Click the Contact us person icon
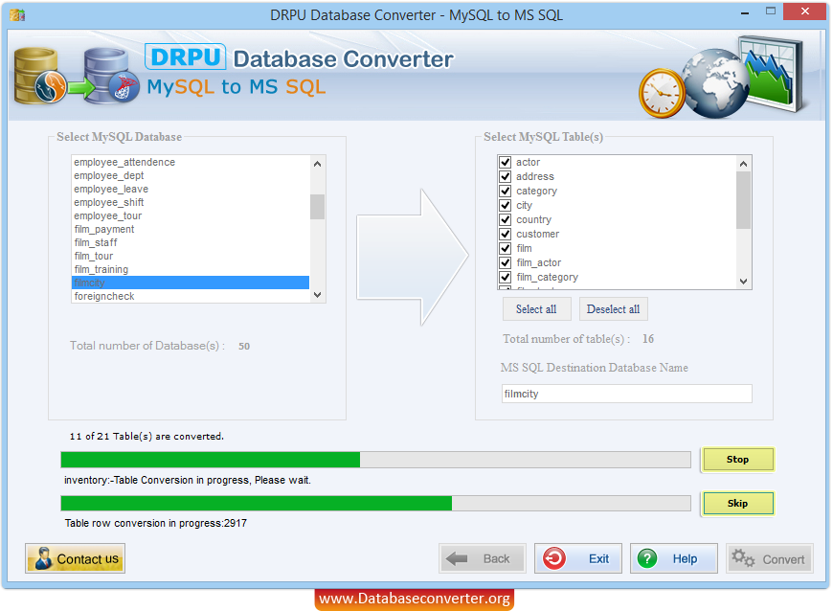833x611 pixels. click(42, 558)
